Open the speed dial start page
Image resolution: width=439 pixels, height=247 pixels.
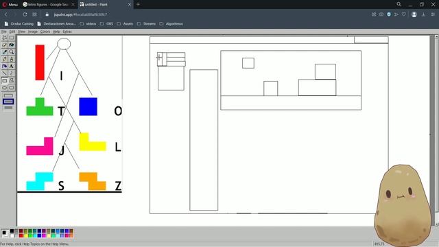pyautogui.click(x=34, y=14)
